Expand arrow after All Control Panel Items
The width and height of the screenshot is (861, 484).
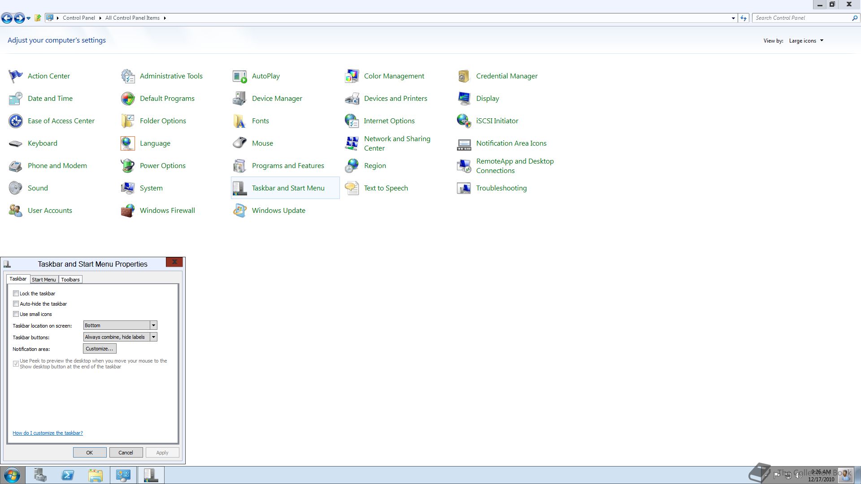(x=165, y=18)
